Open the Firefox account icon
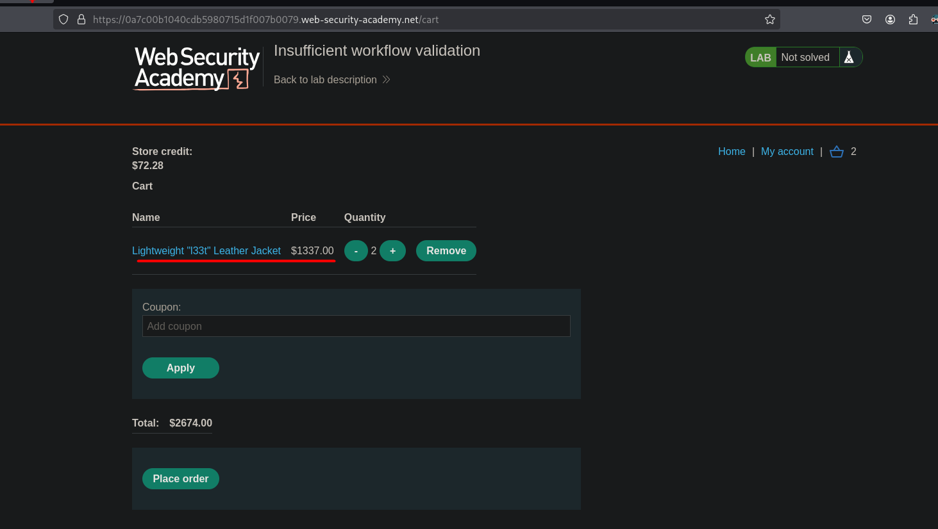The image size is (938, 529). [x=890, y=20]
